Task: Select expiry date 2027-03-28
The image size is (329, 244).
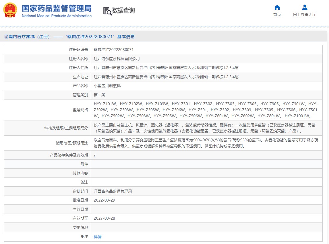Action: click(x=104, y=218)
